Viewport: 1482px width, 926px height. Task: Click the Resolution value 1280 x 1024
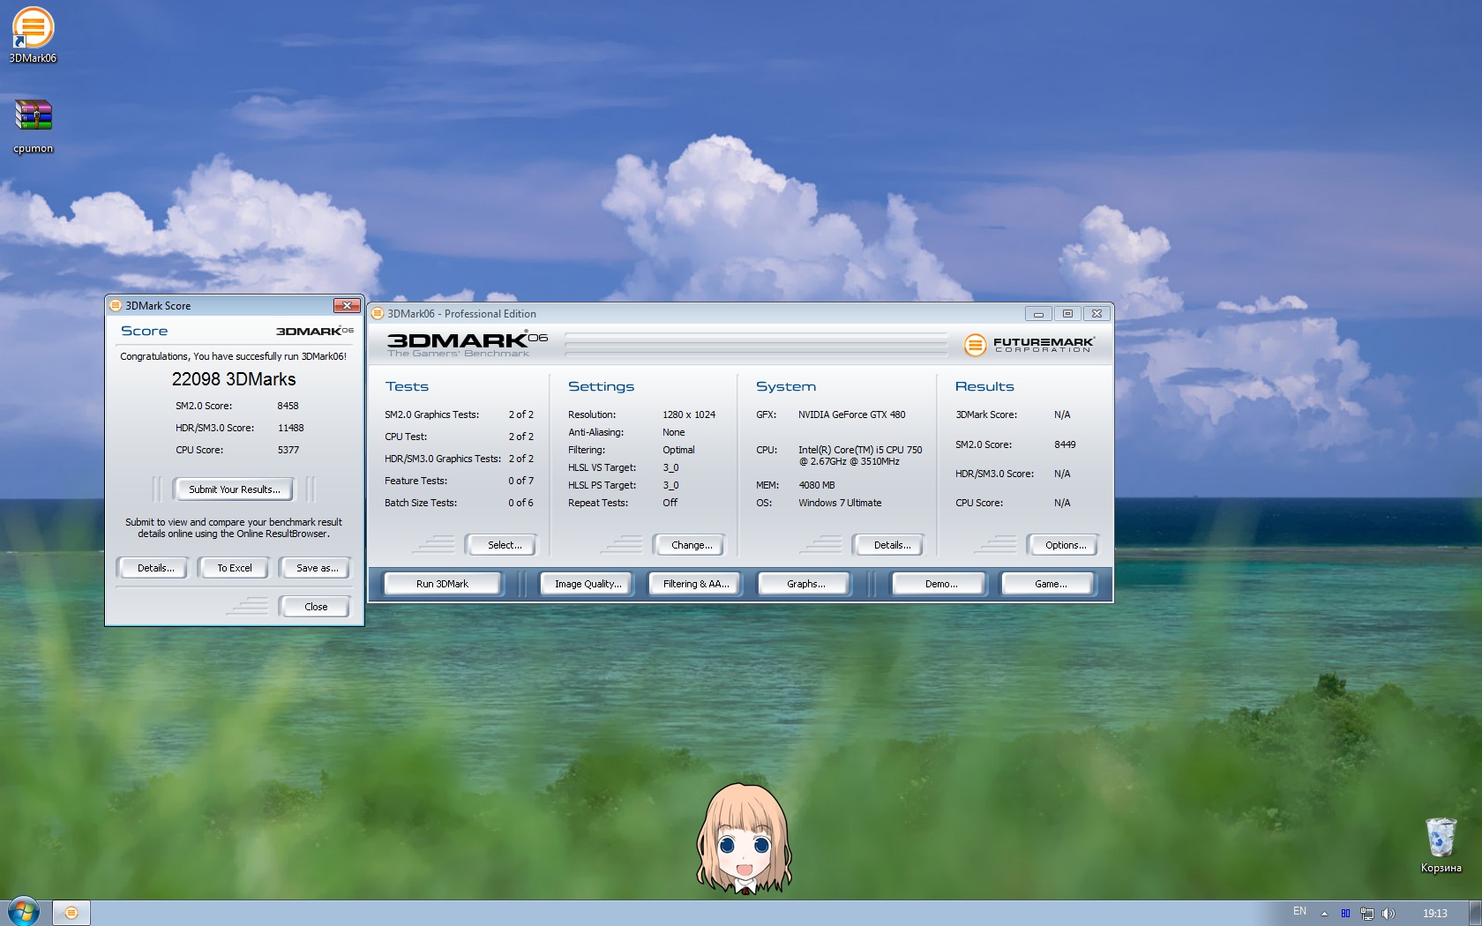pyautogui.click(x=689, y=414)
